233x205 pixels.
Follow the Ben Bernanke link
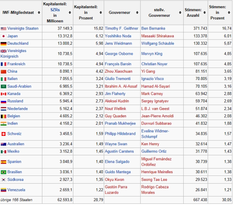coord(154,28)
